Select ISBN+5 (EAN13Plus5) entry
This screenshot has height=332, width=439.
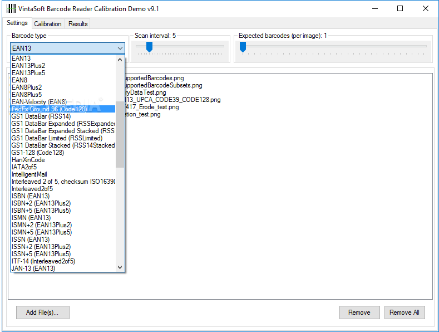coord(63,211)
